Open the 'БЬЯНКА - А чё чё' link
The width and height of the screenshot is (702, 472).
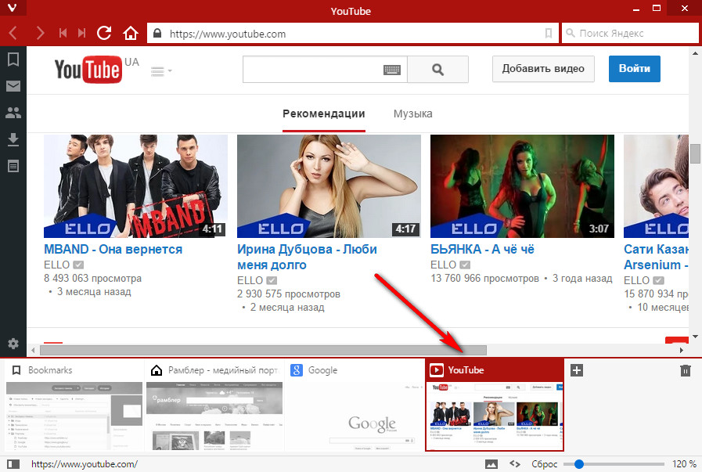pos(483,250)
